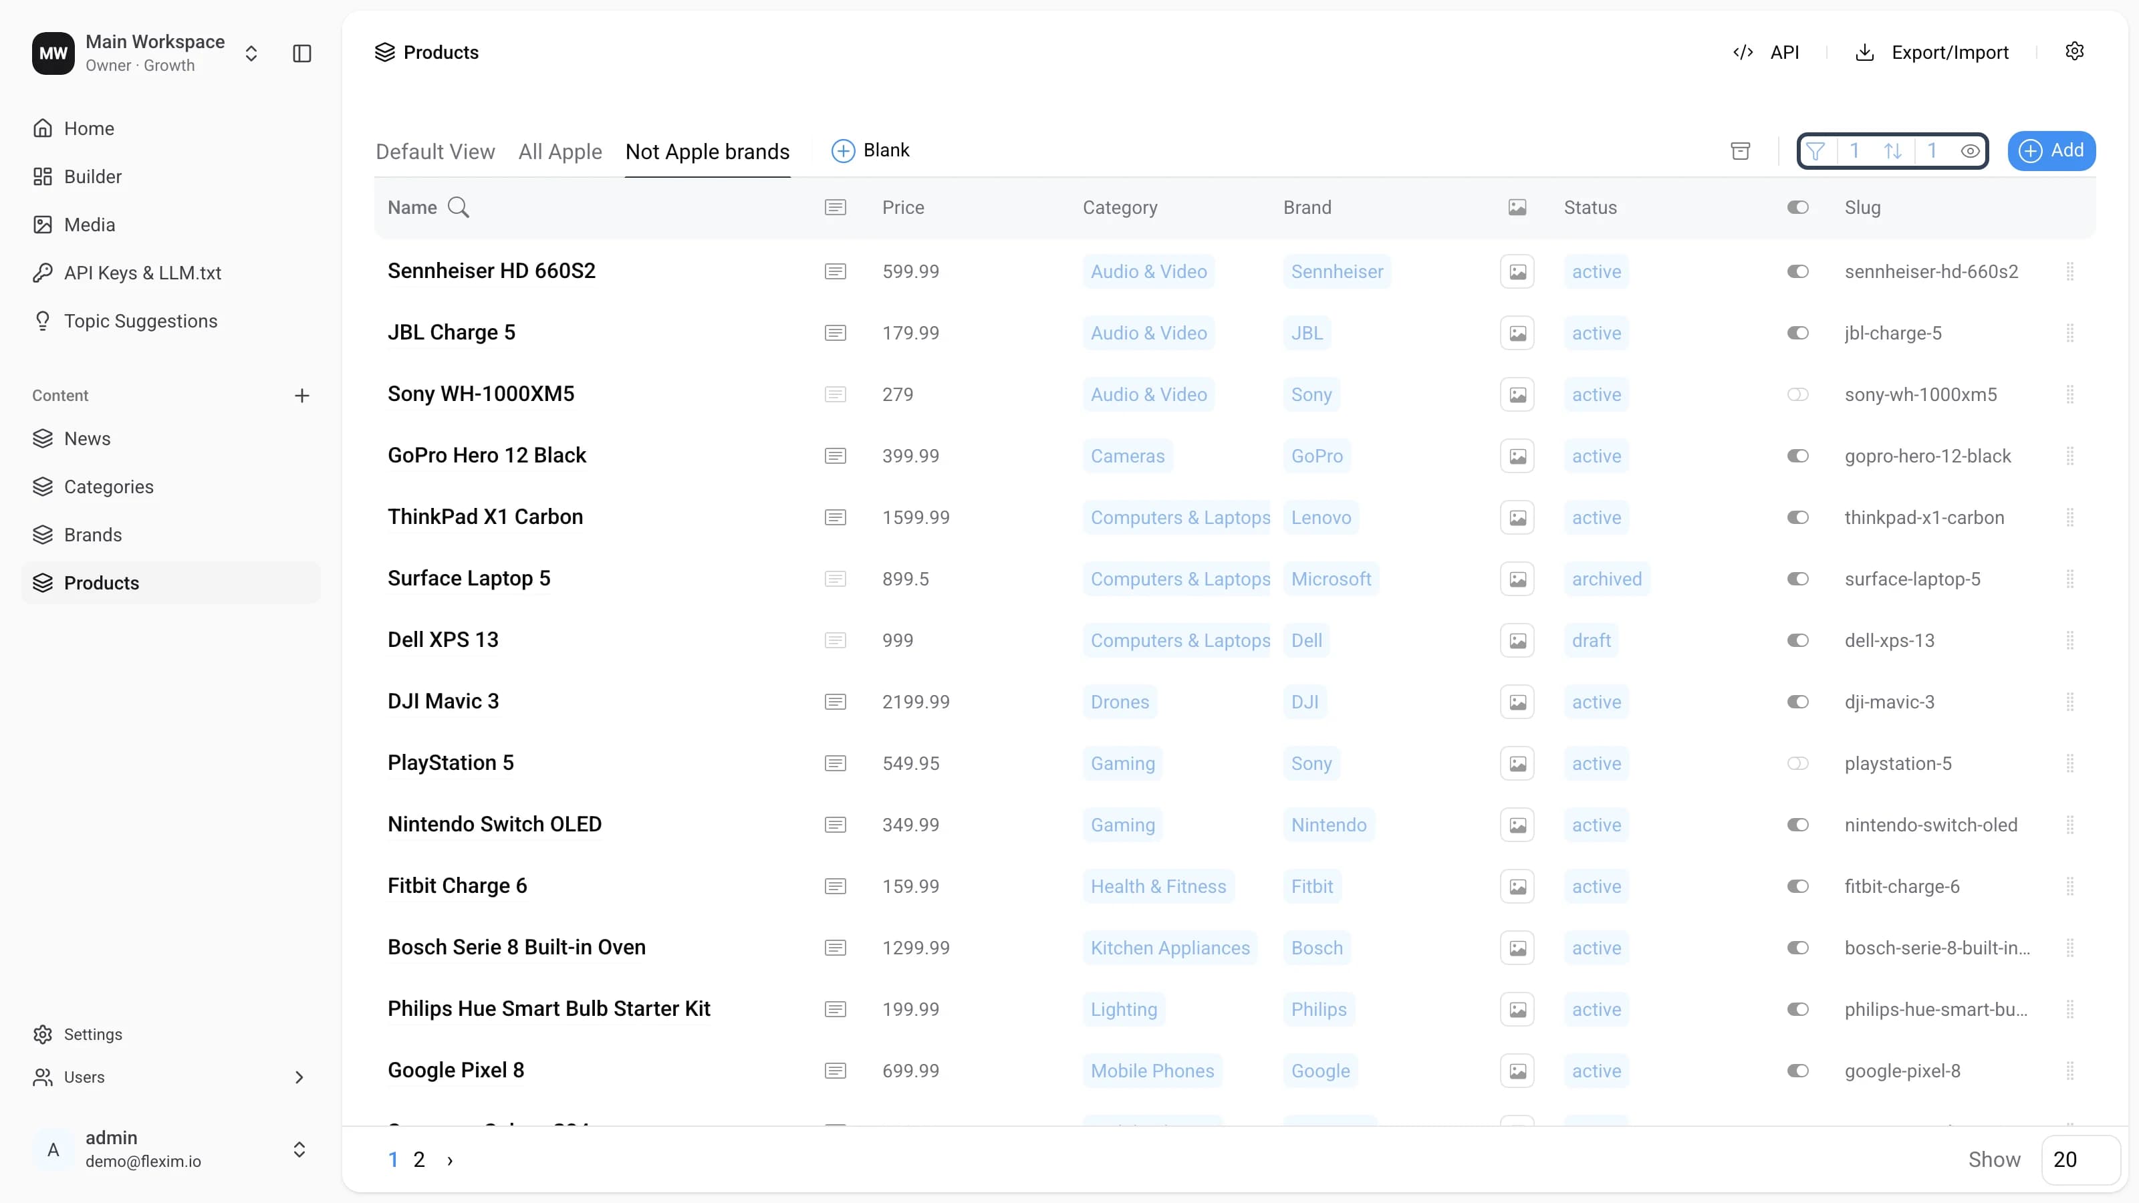This screenshot has height=1203, width=2139.
Task: Expand the Main Workspace switcher
Action: 251,53
